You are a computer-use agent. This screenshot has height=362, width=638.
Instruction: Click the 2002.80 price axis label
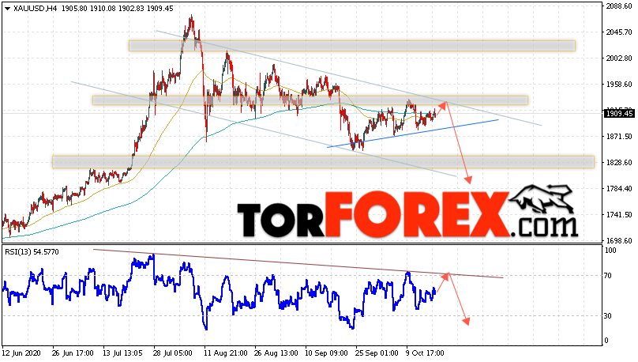[619, 58]
